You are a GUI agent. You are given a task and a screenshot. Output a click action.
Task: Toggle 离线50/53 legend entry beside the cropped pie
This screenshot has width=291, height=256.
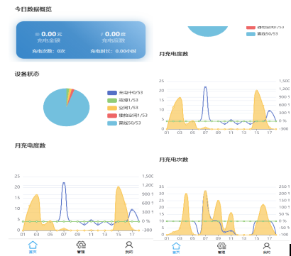coord(262,34)
